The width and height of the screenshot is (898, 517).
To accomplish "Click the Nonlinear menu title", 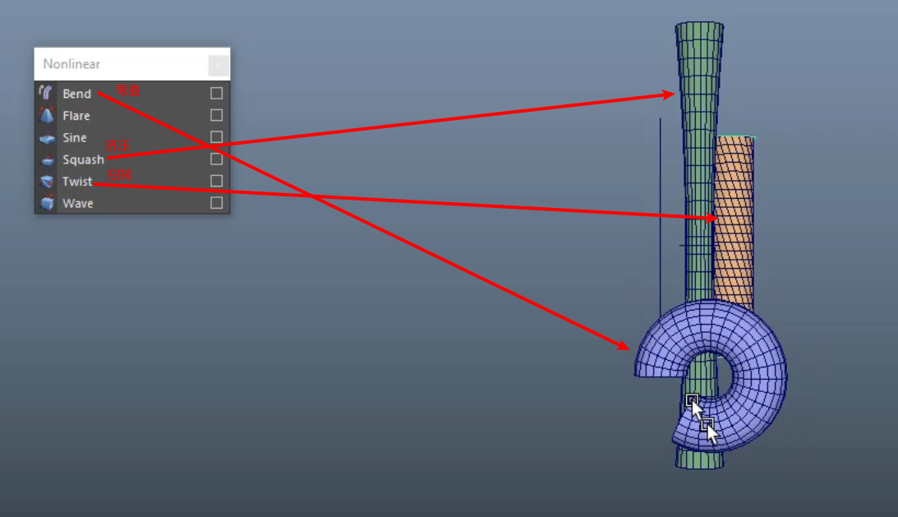I will click(71, 64).
